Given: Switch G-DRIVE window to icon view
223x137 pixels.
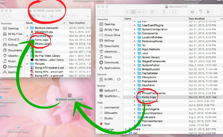Looking at the screenshot, I should [27, 16].
